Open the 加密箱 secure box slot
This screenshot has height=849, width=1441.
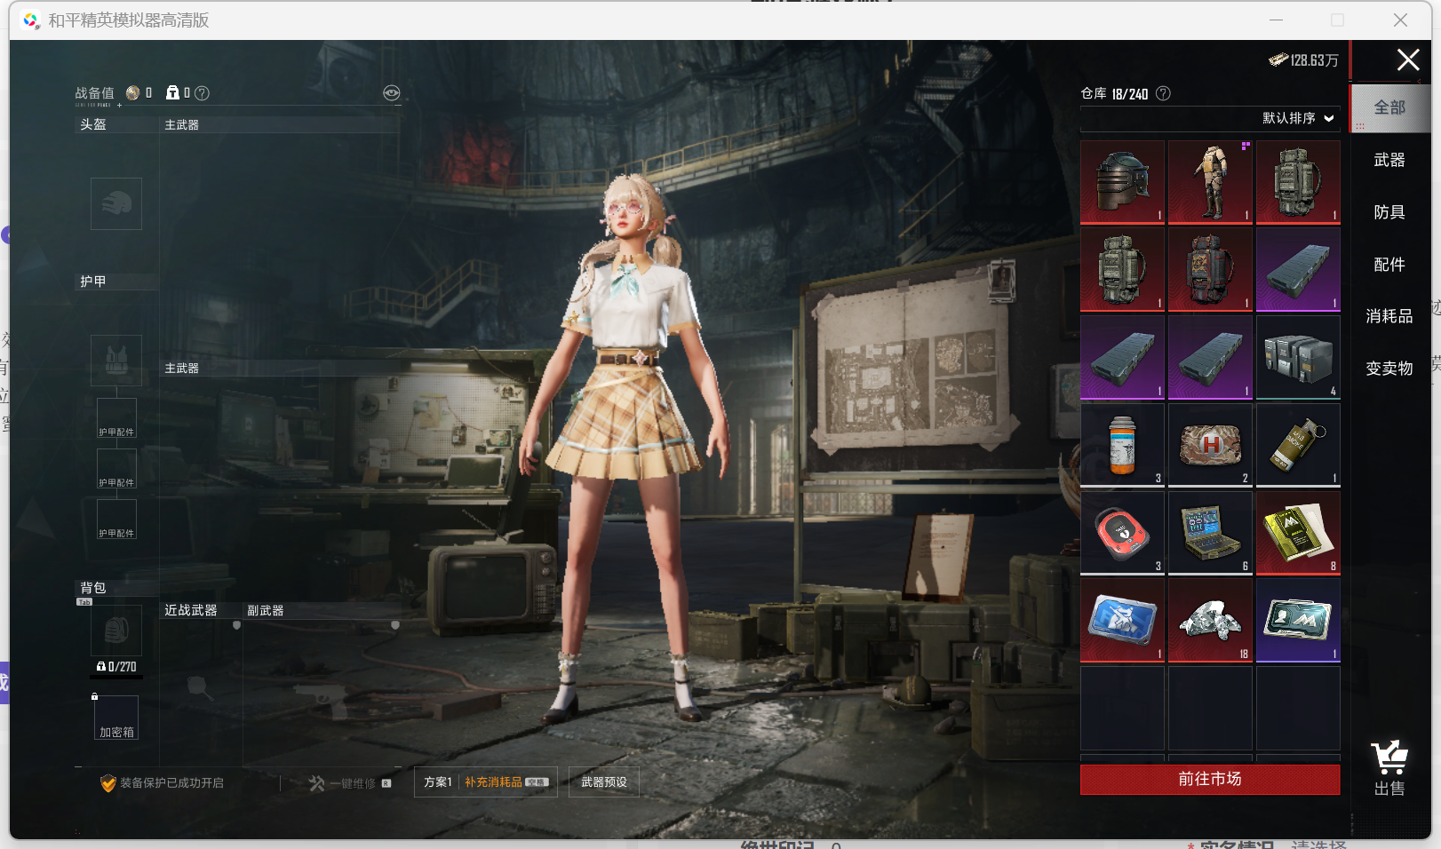(x=116, y=718)
